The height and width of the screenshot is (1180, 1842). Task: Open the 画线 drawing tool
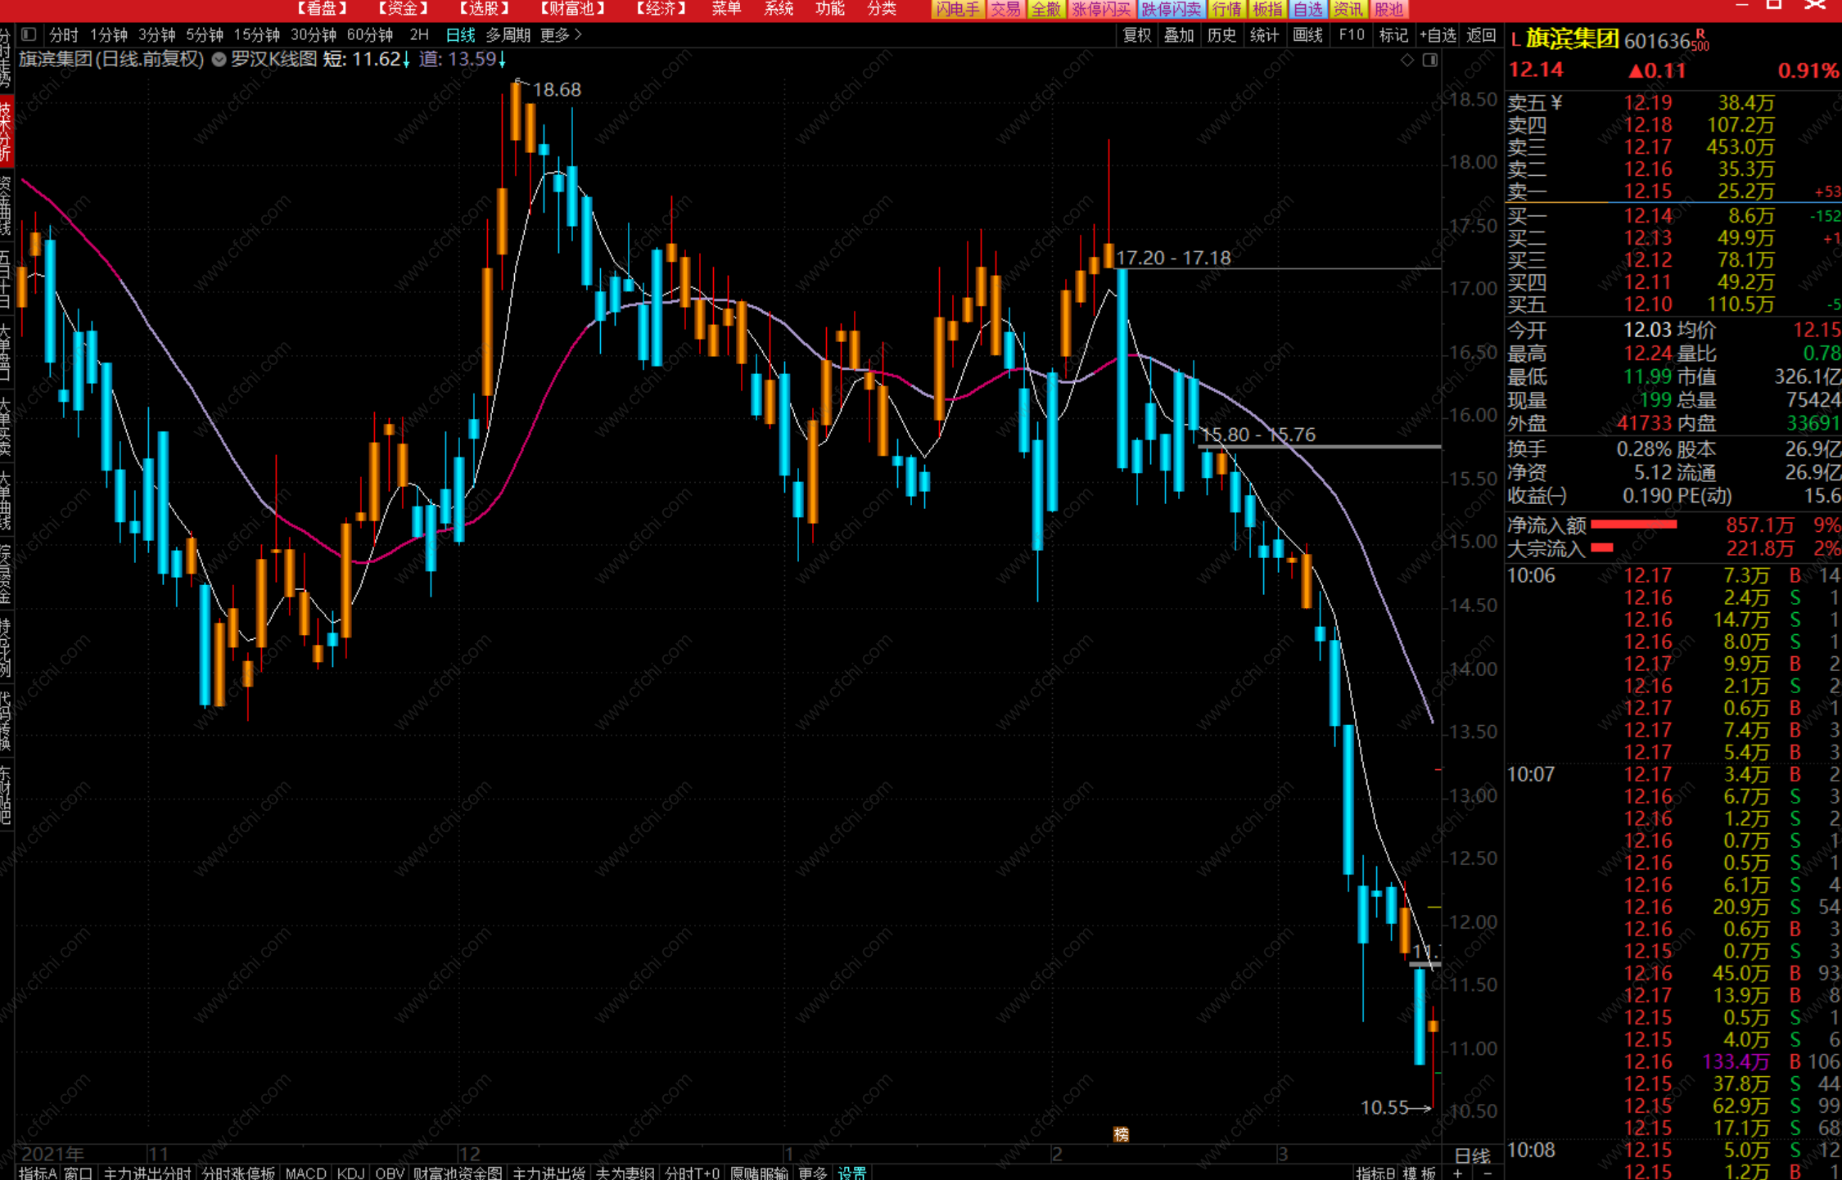(x=1307, y=34)
